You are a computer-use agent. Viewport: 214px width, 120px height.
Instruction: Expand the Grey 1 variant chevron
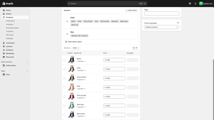pos(85,70)
